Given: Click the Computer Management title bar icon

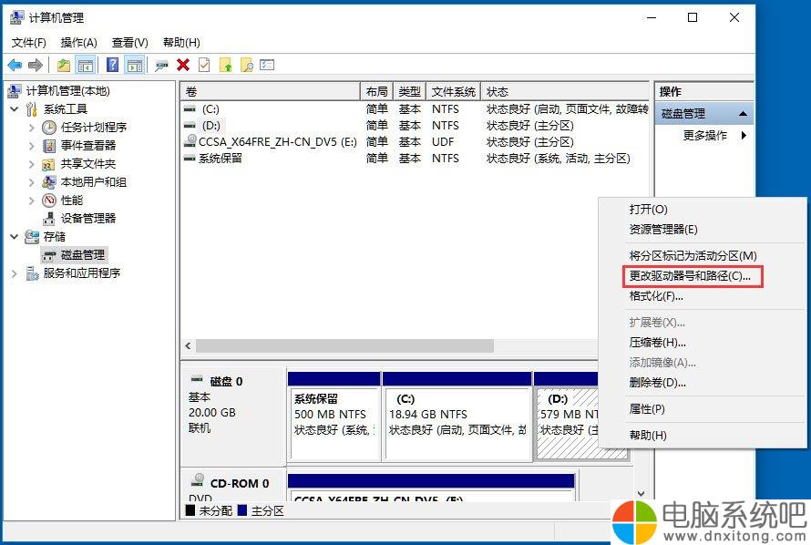Looking at the screenshot, I should (x=16, y=17).
